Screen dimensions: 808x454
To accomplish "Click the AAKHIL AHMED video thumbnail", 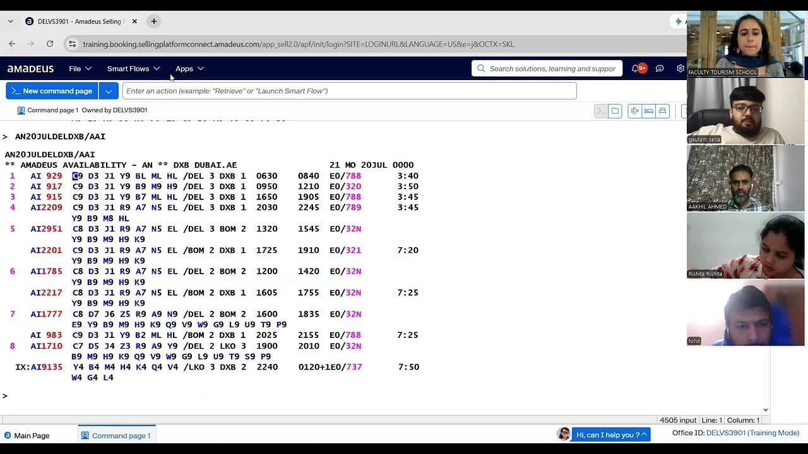I will coord(746,178).
